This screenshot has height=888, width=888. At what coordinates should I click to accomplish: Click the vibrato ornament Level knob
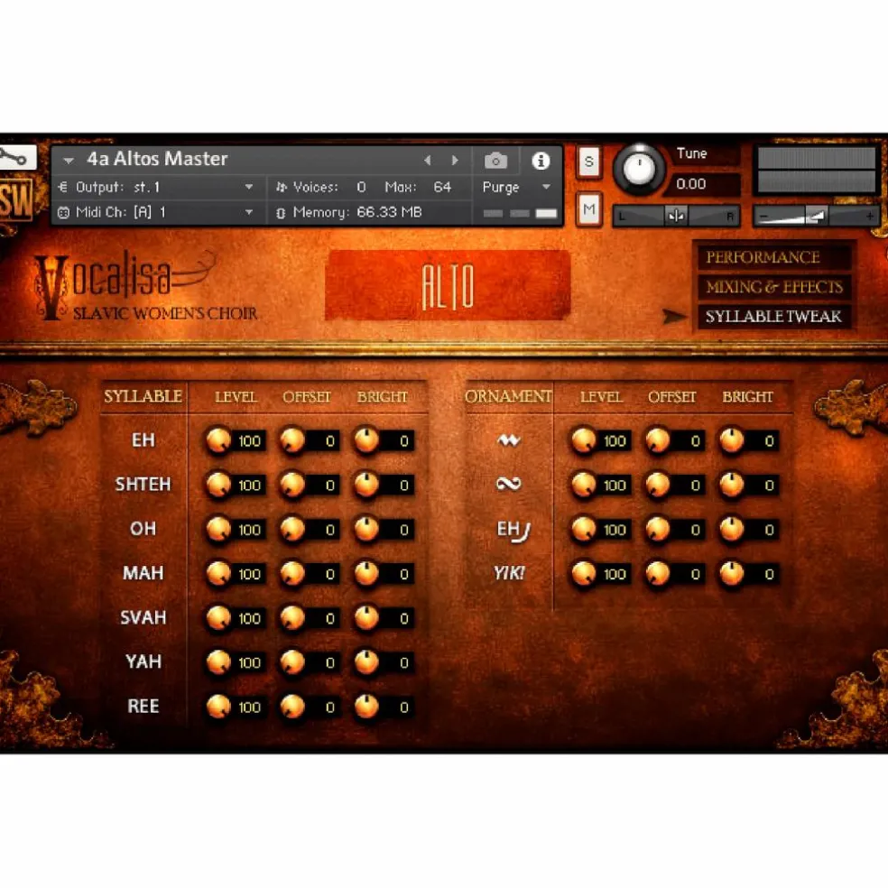[584, 440]
